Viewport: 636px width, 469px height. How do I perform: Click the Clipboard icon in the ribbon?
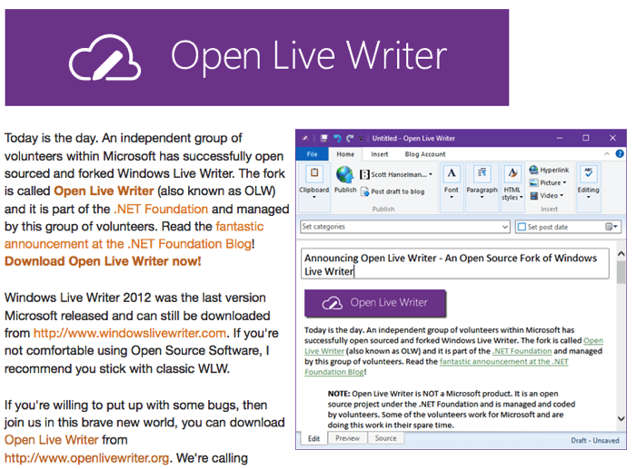coord(314,173)
